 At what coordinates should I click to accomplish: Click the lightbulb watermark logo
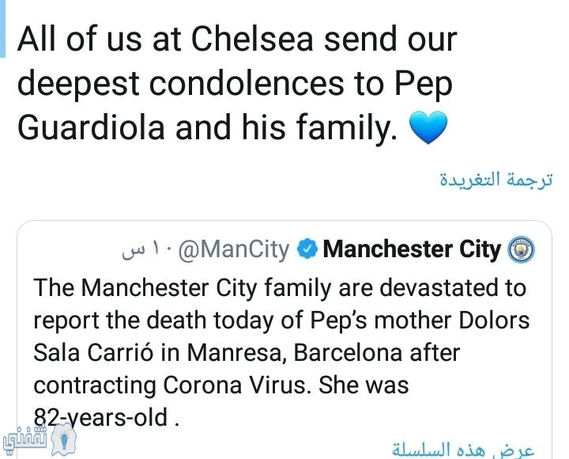[64, 439]
